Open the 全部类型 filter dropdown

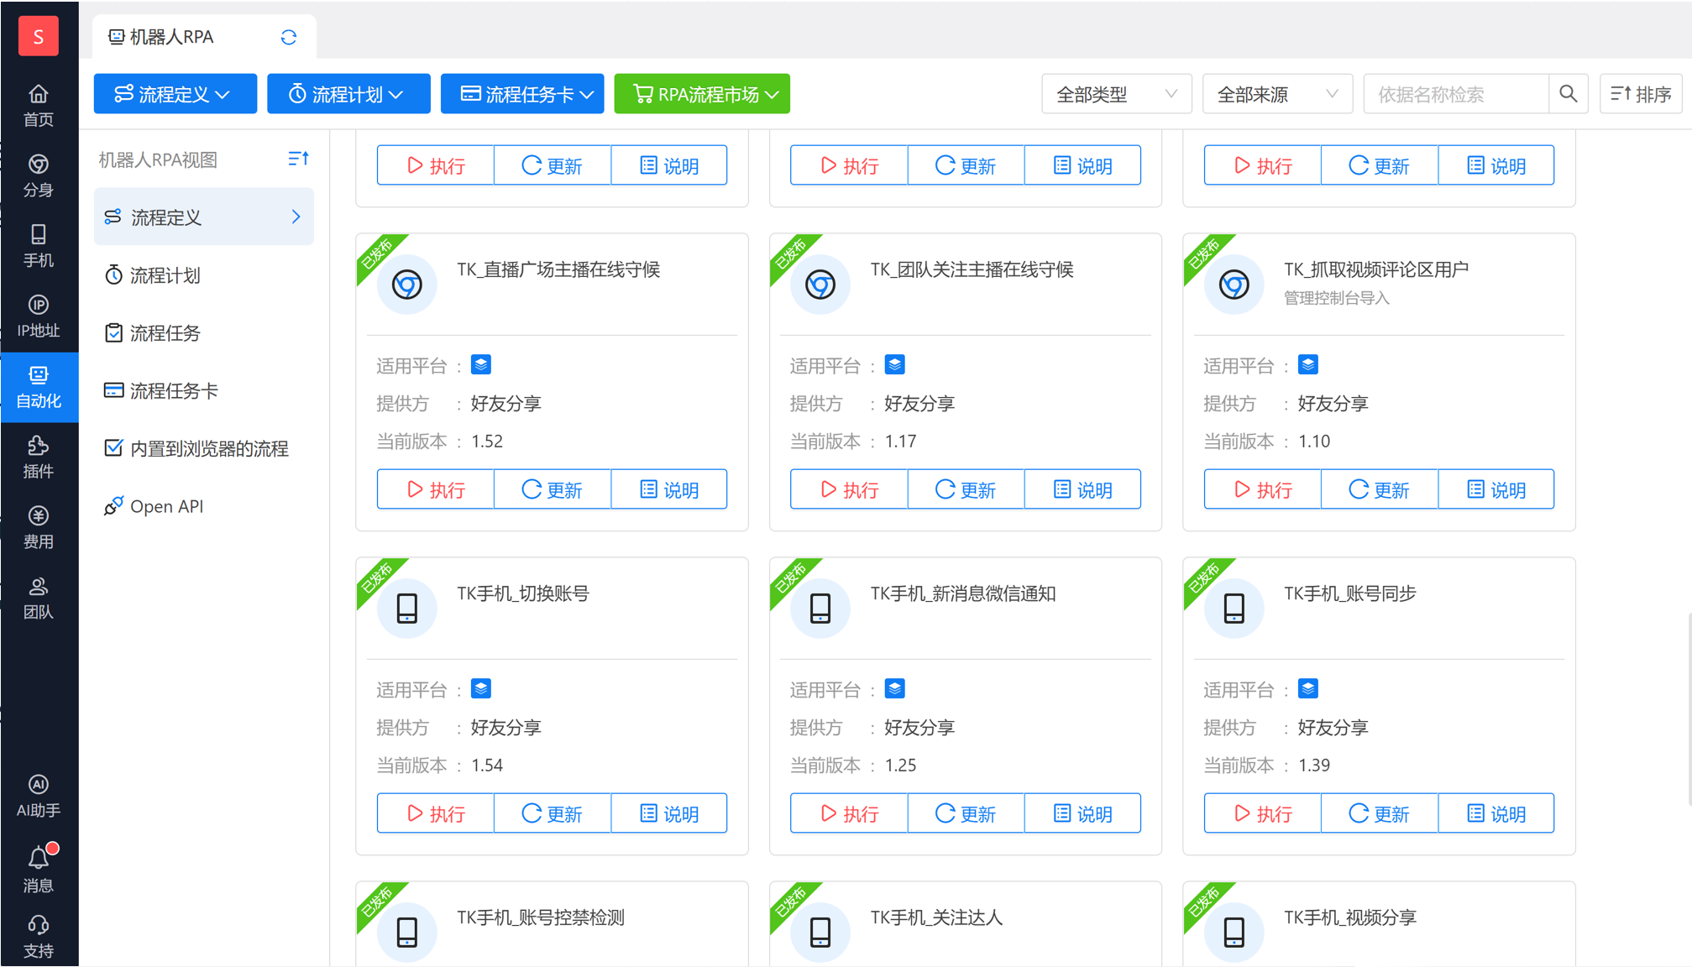tap(1116, 94)
